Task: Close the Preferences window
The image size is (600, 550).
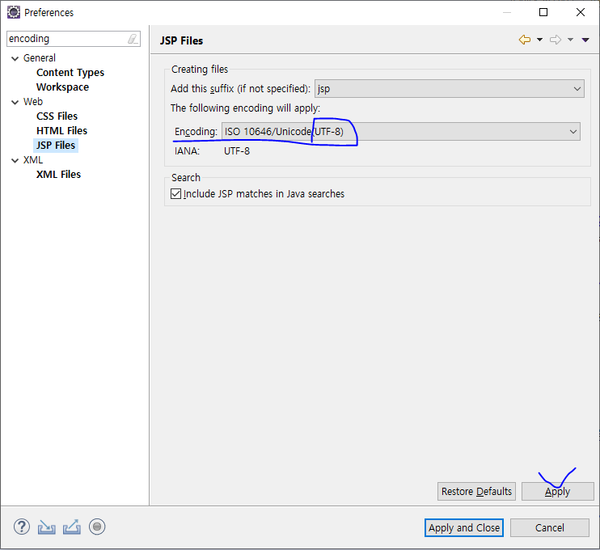Action: 581,12
